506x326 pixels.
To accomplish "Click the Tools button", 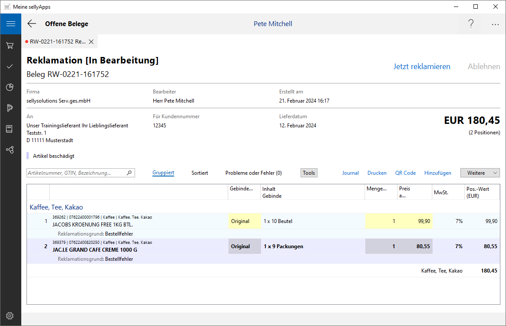I will (309, 173).
